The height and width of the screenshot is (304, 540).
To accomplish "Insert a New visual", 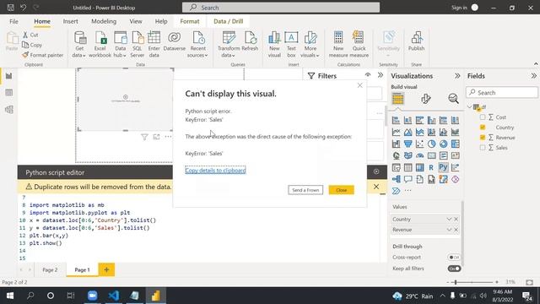I will 274,44.
